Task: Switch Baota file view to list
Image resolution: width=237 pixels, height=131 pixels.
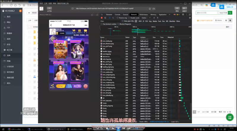Action: [x=230, y=20]
